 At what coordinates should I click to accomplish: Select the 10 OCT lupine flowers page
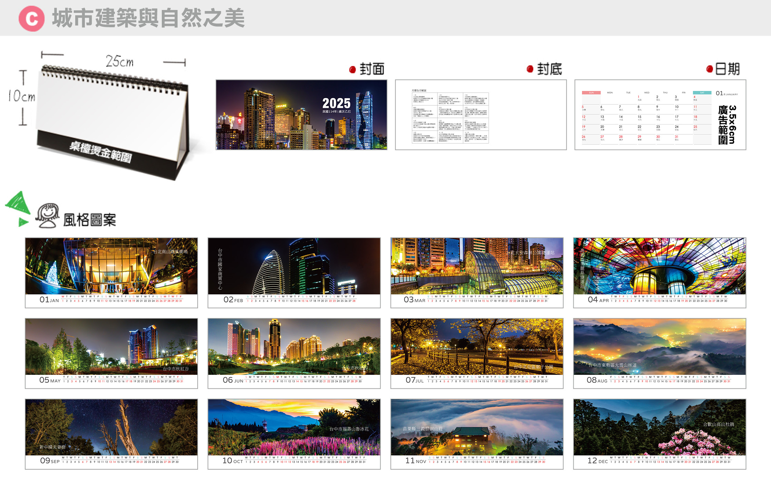pyautogui.click(x=294, y=434)
